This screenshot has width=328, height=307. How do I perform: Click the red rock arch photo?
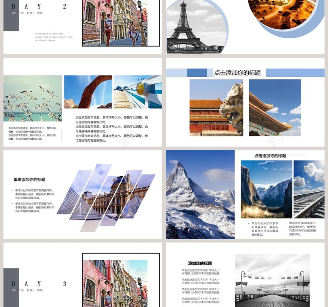coord(88,92)
